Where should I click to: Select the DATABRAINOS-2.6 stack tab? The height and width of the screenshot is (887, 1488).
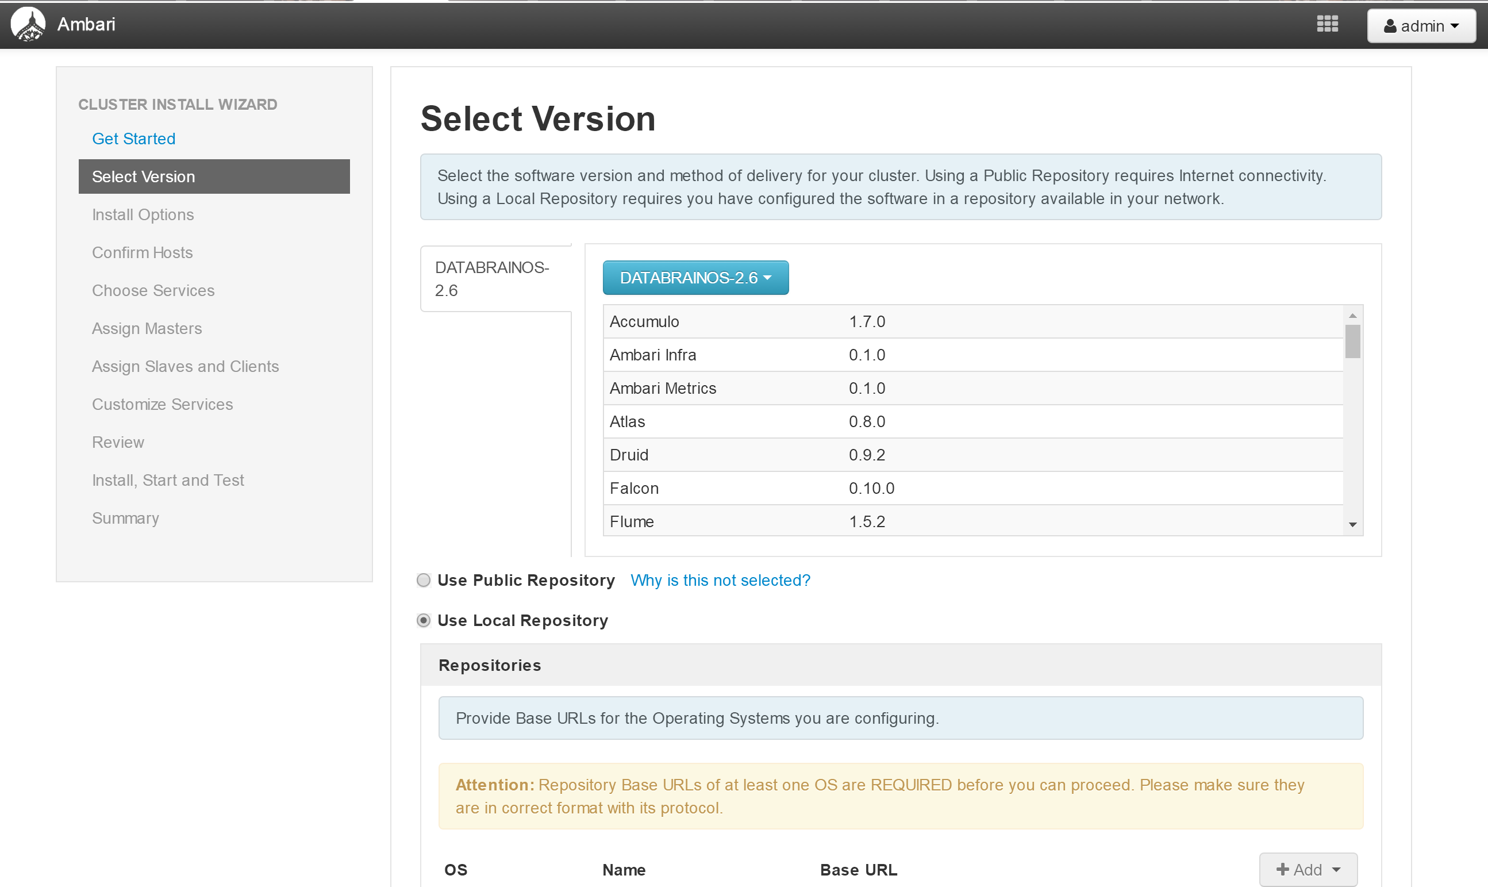[x=495, y=279]
